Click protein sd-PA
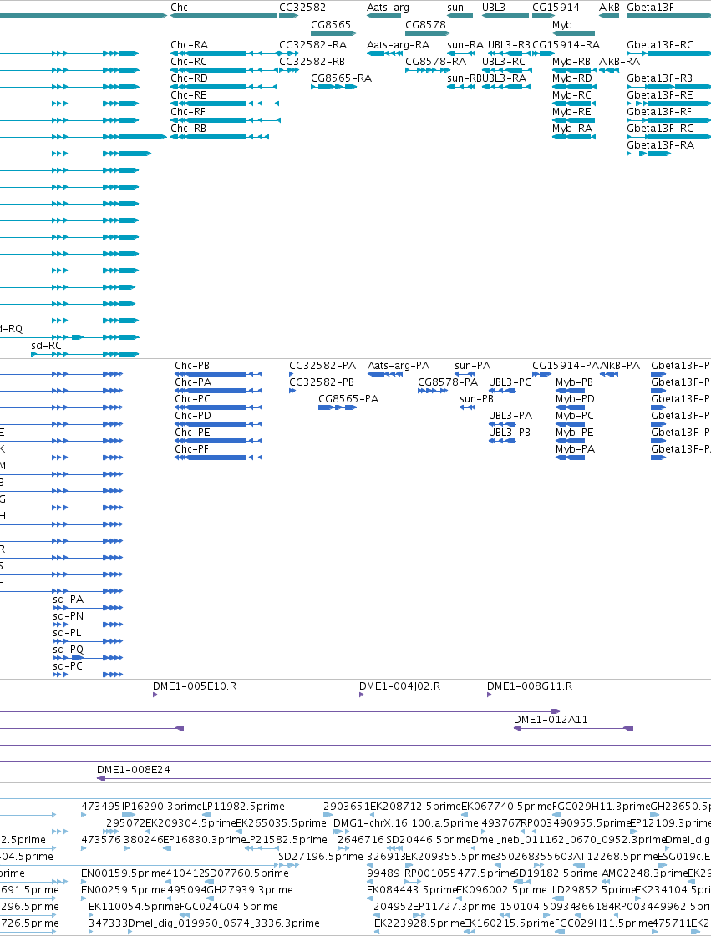 tap(69, 600)
